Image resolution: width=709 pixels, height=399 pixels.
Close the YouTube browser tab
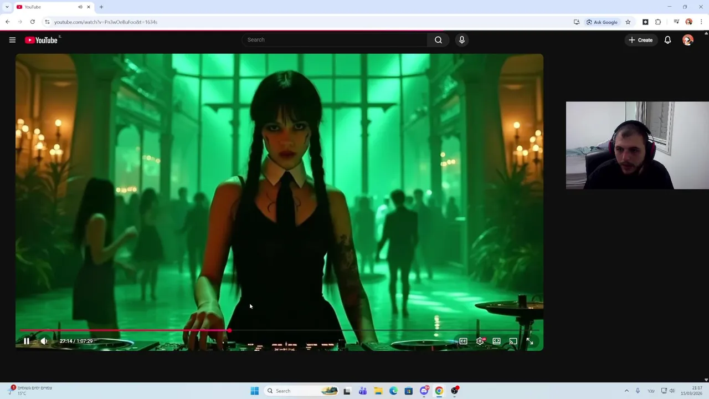88,7
